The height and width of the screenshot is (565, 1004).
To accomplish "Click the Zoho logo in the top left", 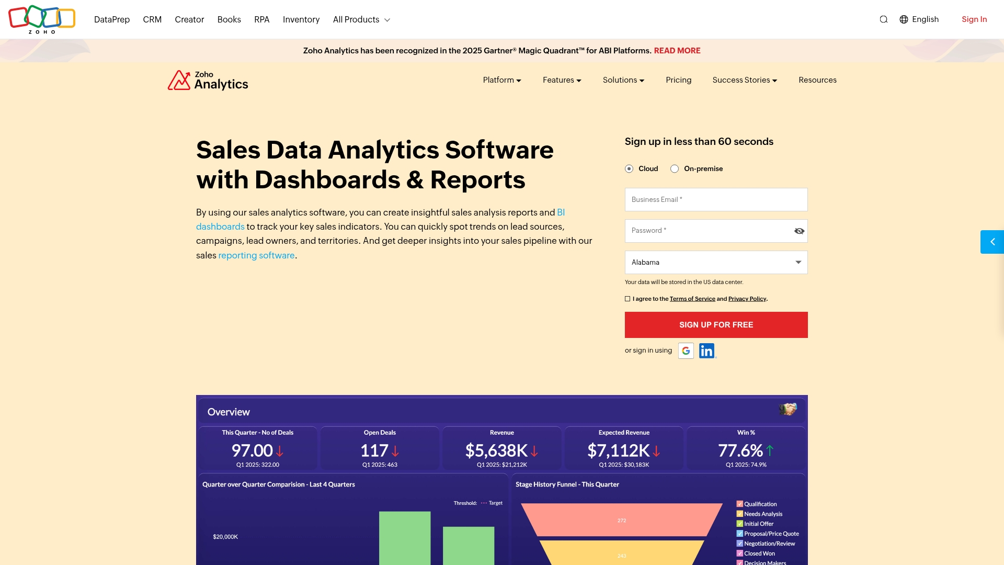I will pos(42,19).
